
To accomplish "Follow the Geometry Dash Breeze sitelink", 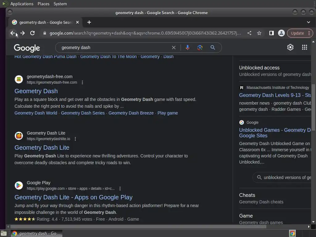I will pos(131,113).
